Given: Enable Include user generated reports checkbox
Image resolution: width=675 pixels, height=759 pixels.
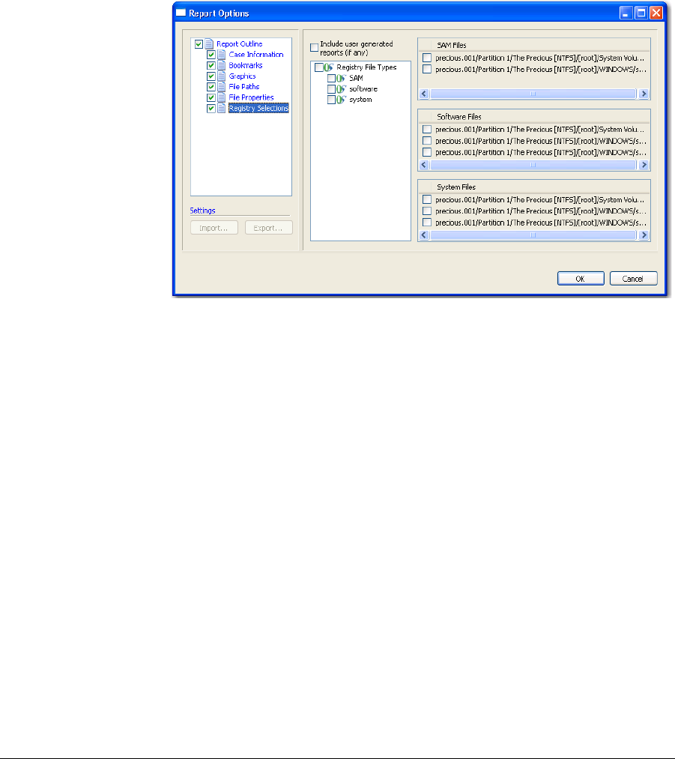Looking at the screenshot, I should tap(315, 47).
